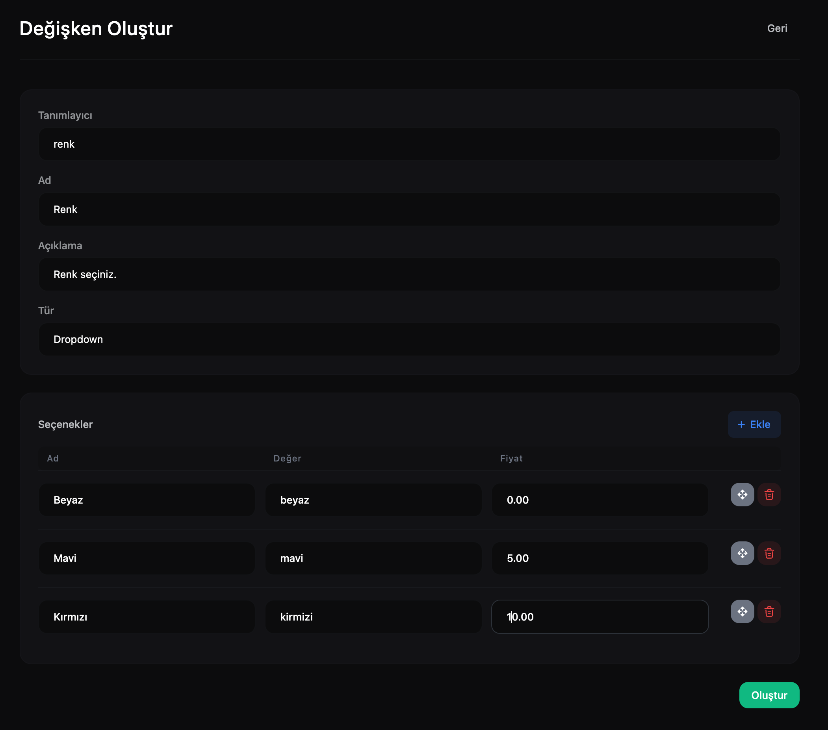Click the plus Ekle button

click(x=754, y=424)
